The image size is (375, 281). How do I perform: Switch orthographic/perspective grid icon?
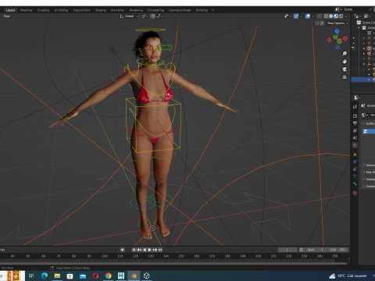(x=345, y=77)
